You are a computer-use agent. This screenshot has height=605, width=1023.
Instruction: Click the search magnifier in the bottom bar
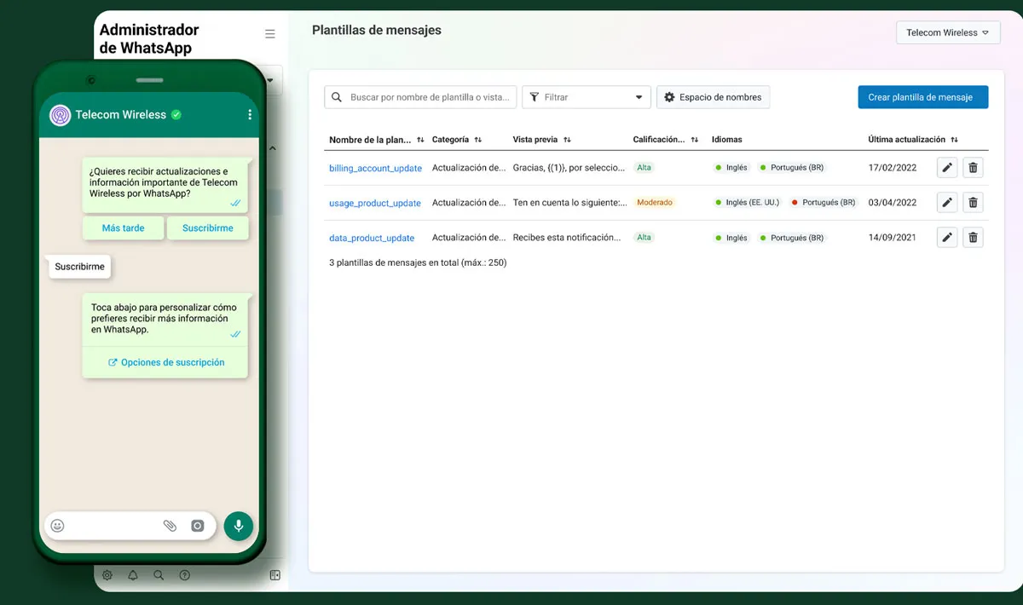point(159,575)
